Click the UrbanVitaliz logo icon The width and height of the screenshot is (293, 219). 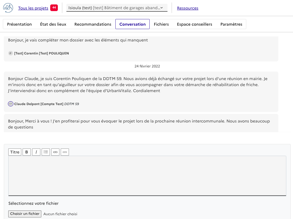[x=8, y=8]
